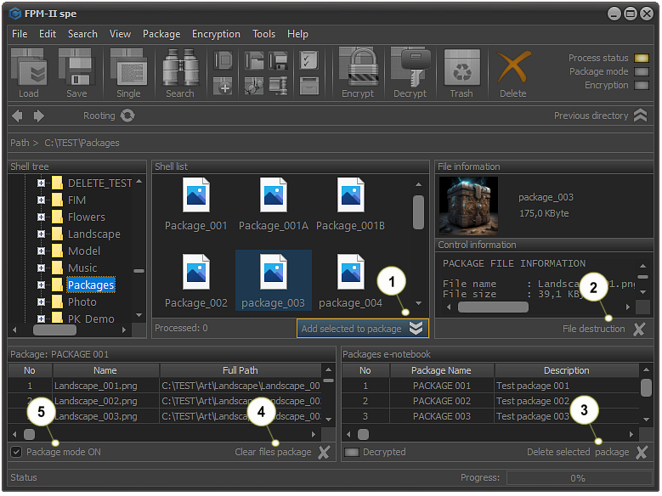
Task: Expand the Model folder node
Action: [41, 251]
